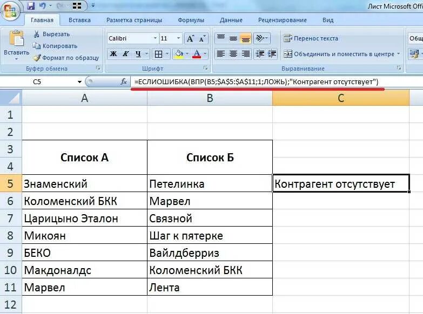
Task: Click the Name Box showing C5
Action: coord(38,81)
